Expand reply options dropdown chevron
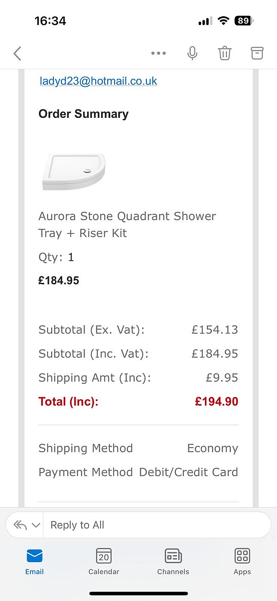The image size is (277, 601). coord(36,526)
